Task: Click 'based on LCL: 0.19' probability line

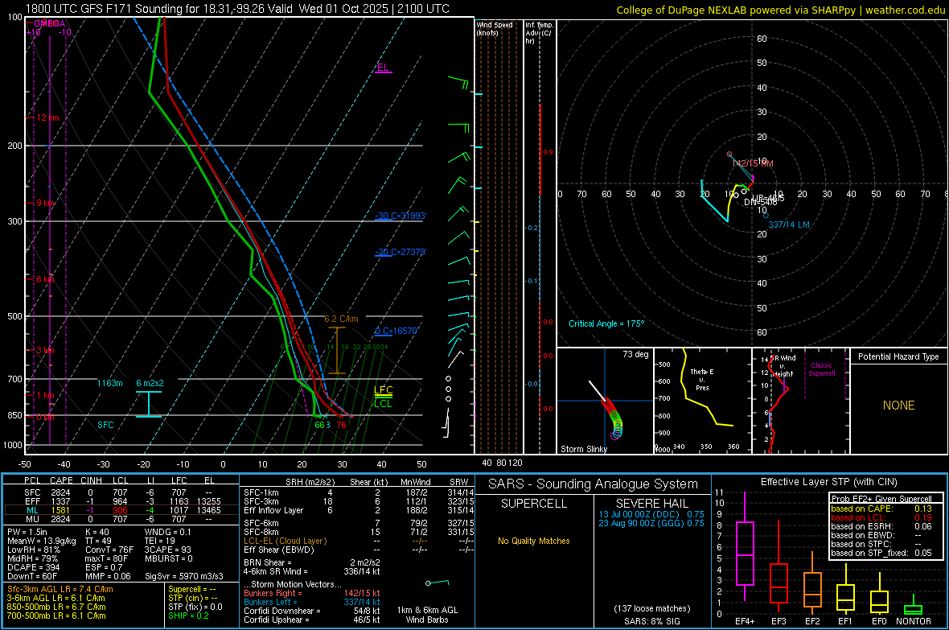Action: click(881, 517)
